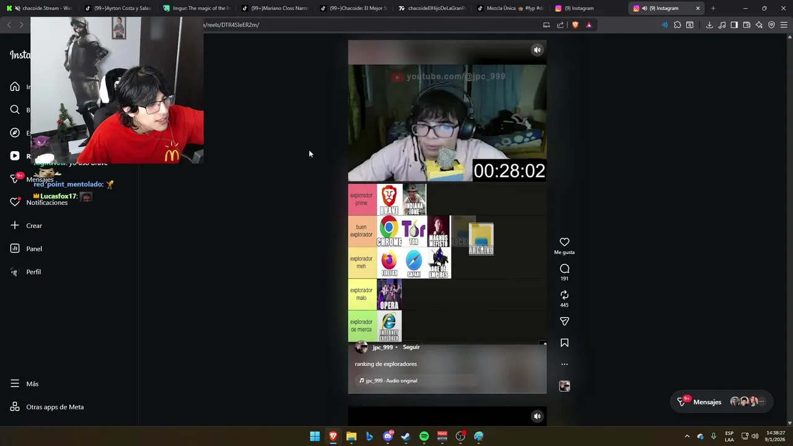
Task: Toggle the browser sidebar panel
Action: tap(734, 25)
